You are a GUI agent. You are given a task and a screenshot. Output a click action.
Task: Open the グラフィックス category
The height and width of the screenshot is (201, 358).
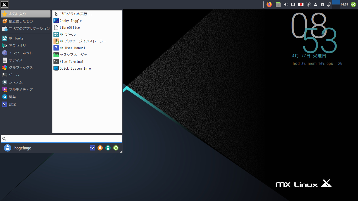point(26,68)
